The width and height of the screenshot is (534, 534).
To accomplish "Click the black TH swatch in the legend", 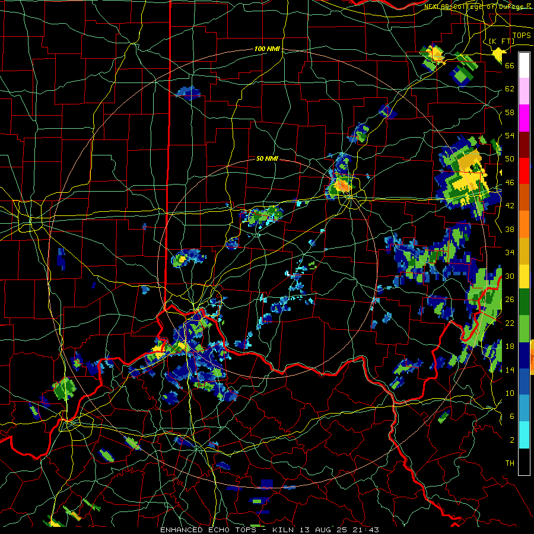I will [524, 462].
